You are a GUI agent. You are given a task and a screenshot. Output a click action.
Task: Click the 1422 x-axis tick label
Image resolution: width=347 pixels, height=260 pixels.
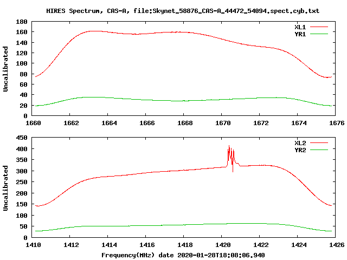coord(261,245)
